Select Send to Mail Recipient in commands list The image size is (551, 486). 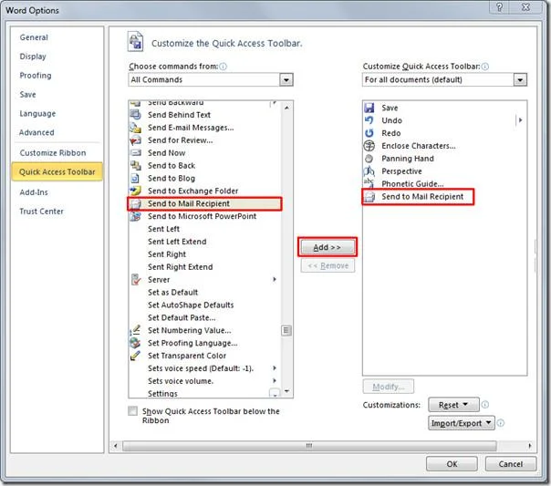click(x=205, y=203)
